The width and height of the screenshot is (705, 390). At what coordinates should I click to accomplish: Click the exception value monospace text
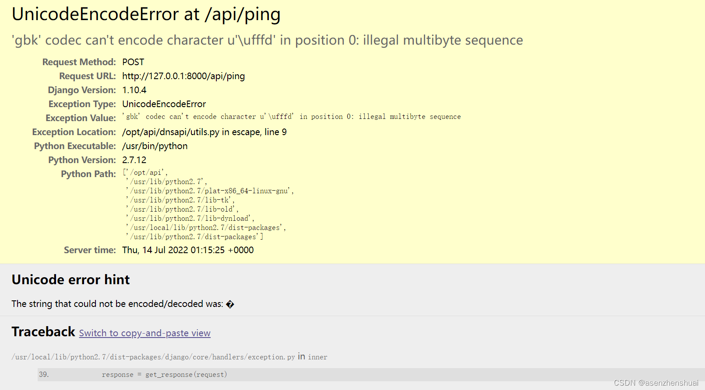pyautogui.click(x=292, y=117)
